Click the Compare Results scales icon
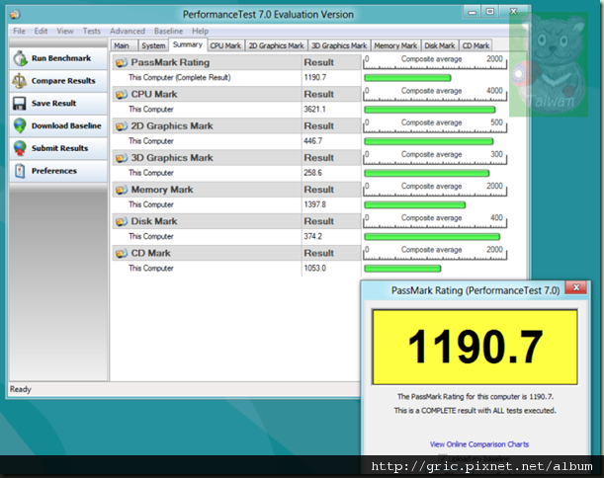This screenshot has height=478, width=604. (20, 81)
